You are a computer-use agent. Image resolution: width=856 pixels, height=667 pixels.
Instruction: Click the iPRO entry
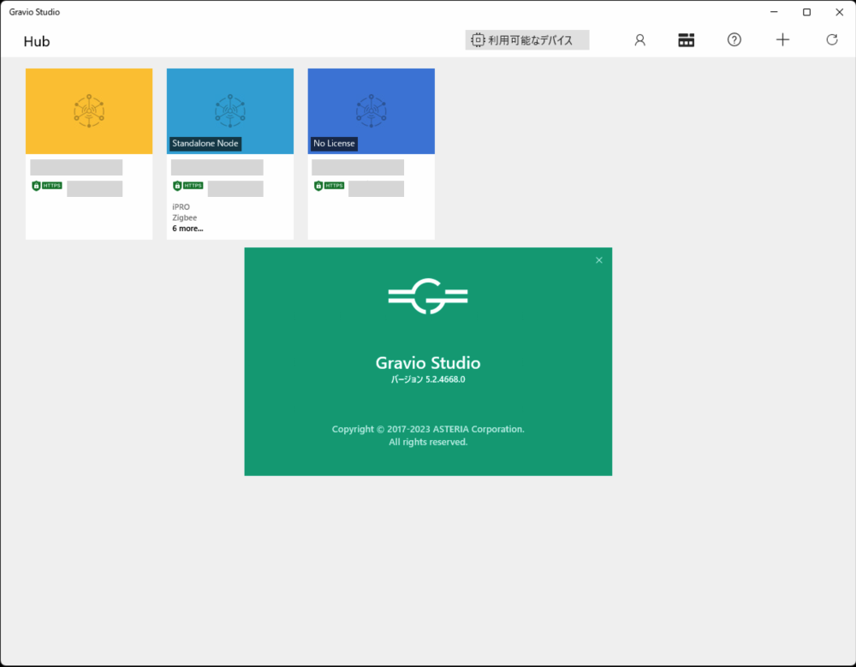point(181,207)
